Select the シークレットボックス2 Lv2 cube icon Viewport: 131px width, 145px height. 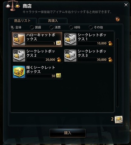[19, 56]
